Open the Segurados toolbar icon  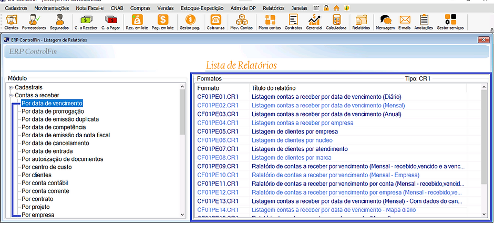[59, 22]
